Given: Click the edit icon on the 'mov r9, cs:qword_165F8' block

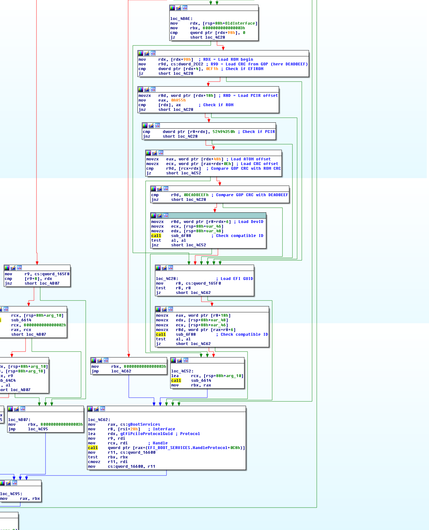Looking at the screenshot, I should click(13, 268).
